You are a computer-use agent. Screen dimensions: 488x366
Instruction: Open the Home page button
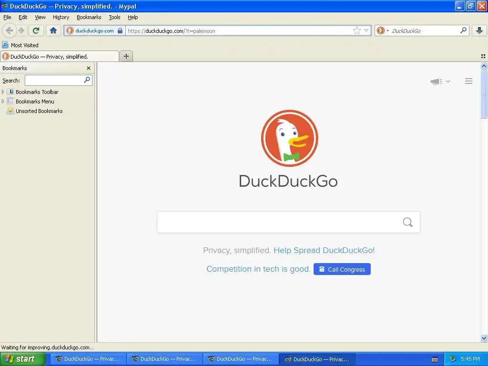tap(53, 30)
